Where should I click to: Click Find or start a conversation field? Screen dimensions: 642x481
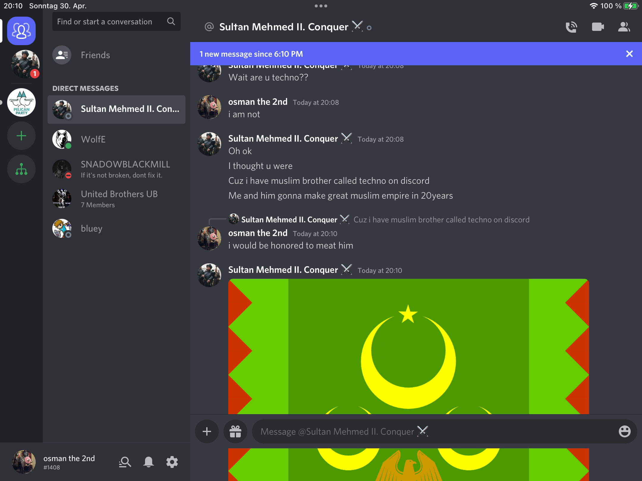click(x=110, y=22)
